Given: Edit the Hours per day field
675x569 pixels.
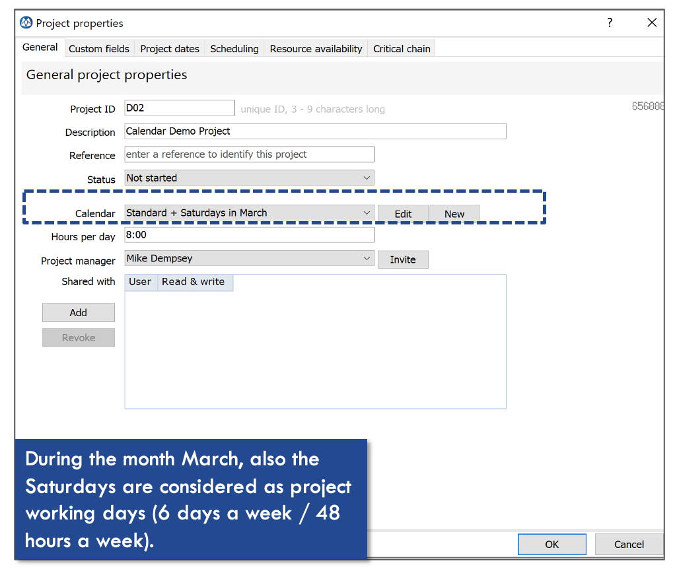Looking at the screenshot, I should (x=249, y=235).
